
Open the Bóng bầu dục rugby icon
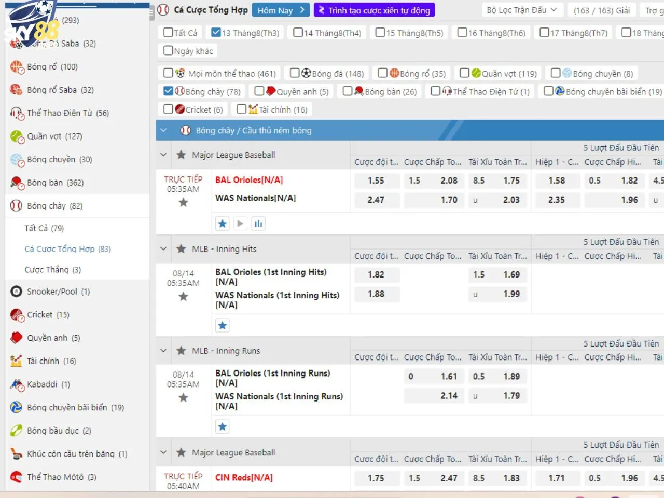tap(17, 431)
